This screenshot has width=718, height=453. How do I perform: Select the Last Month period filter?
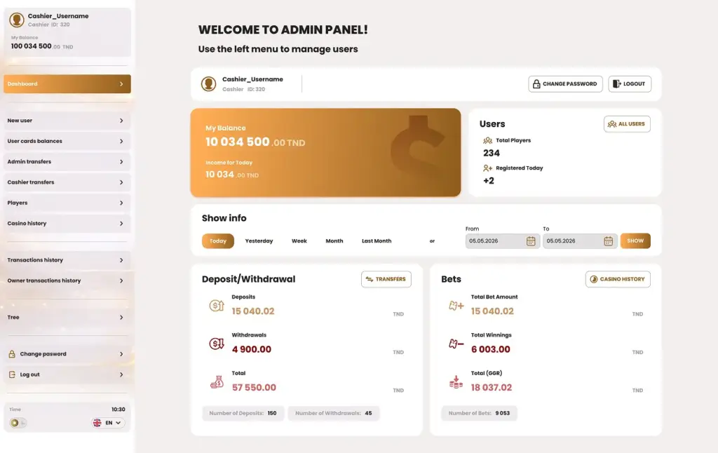coord(377,241)
